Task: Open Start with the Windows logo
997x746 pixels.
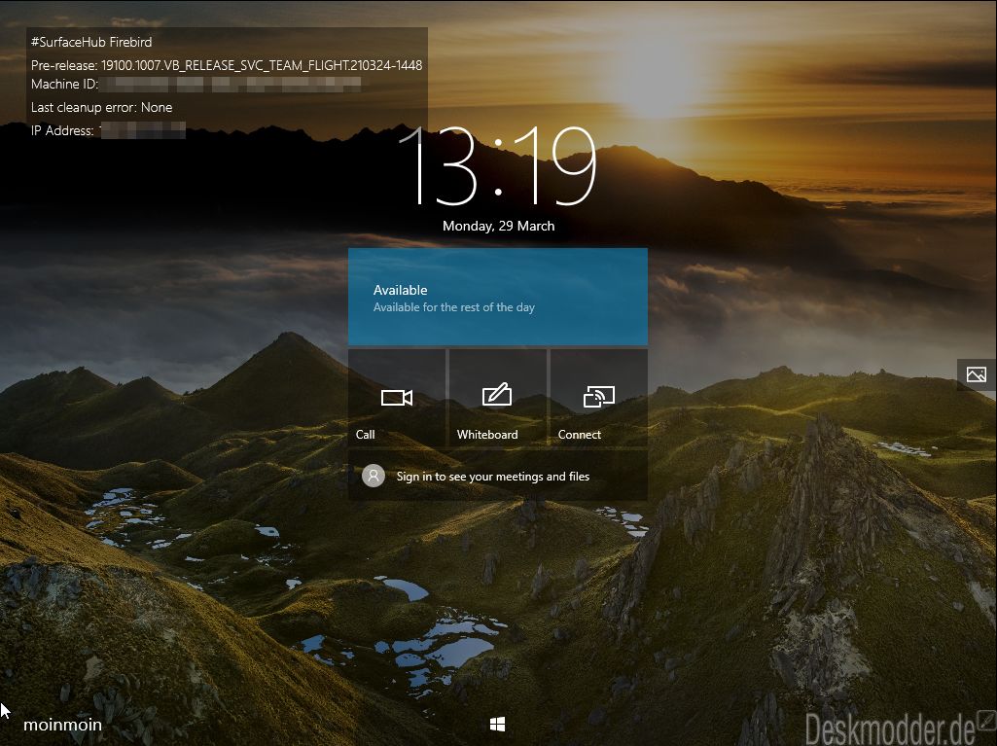Action: coord(498,724)
